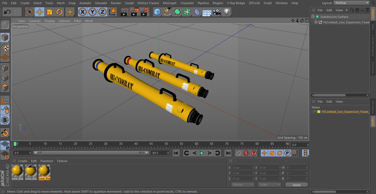Click the X position 0 cm field
This screenshot has width=376, height=194.
[x=243, y=168]
